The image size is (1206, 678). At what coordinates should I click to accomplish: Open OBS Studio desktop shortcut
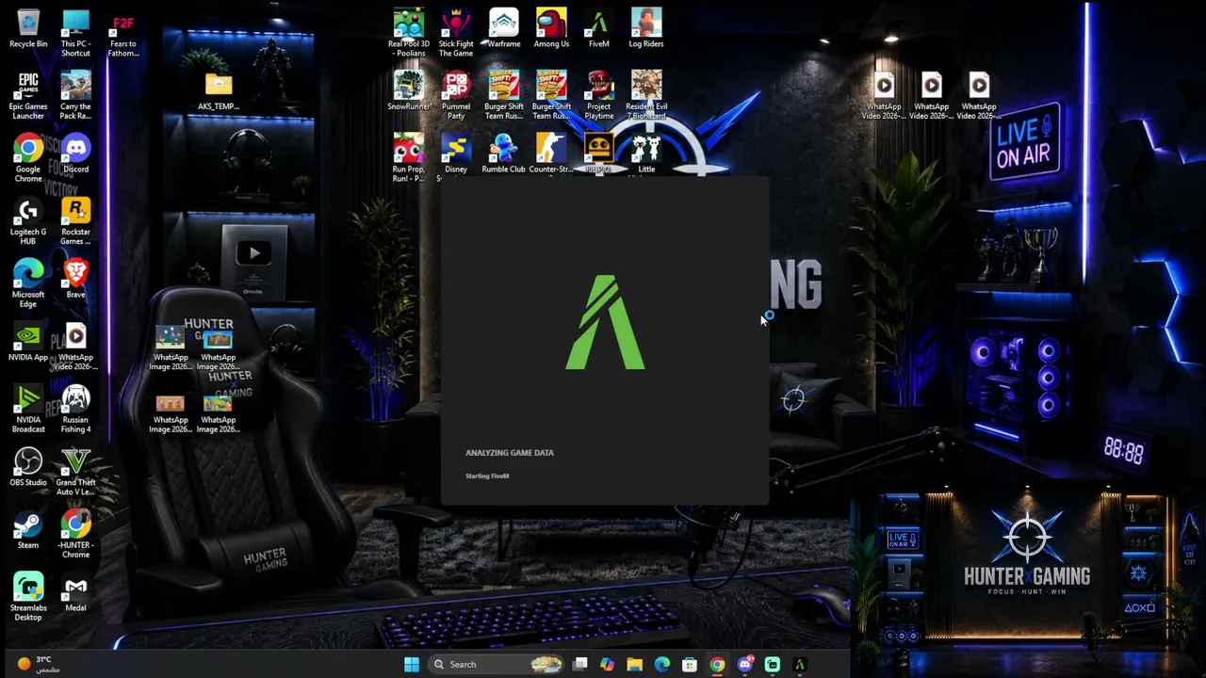pos(28,467)
